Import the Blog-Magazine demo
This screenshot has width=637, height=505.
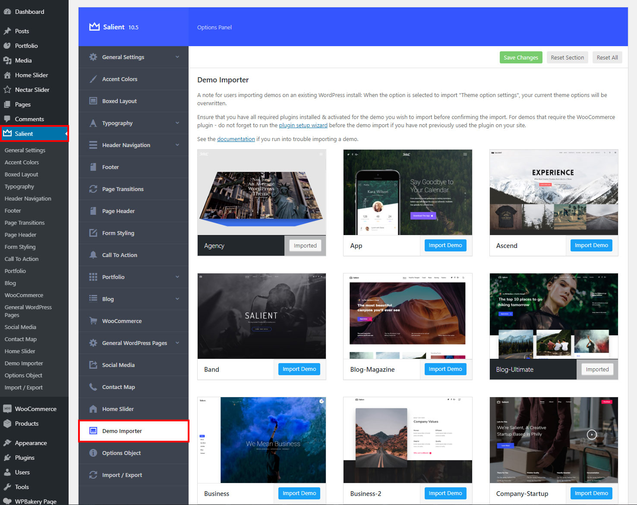(x=445, y=369)
